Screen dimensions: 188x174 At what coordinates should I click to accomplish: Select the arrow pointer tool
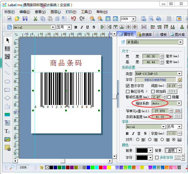pyautogui.click(x=7, y=40)
